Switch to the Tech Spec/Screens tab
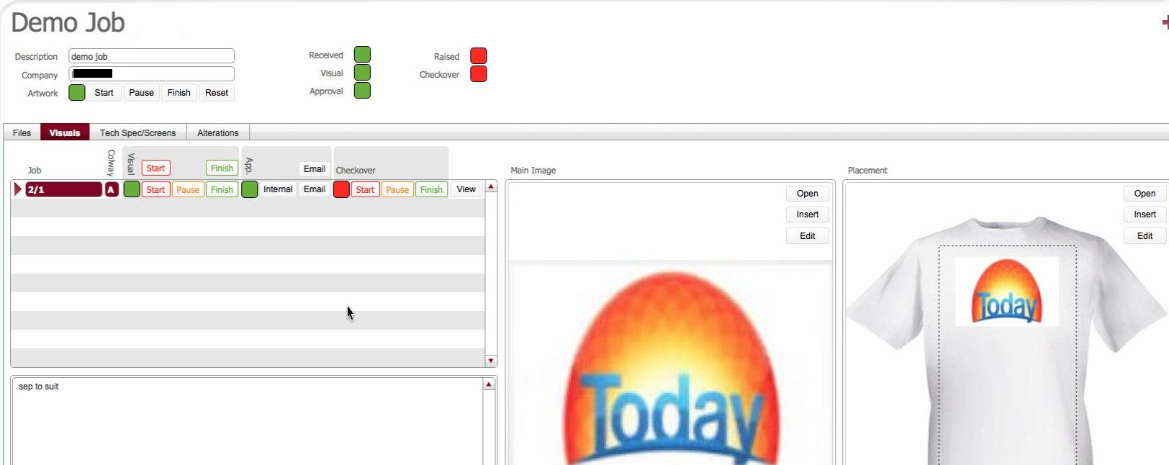 [x=137, y=132]
